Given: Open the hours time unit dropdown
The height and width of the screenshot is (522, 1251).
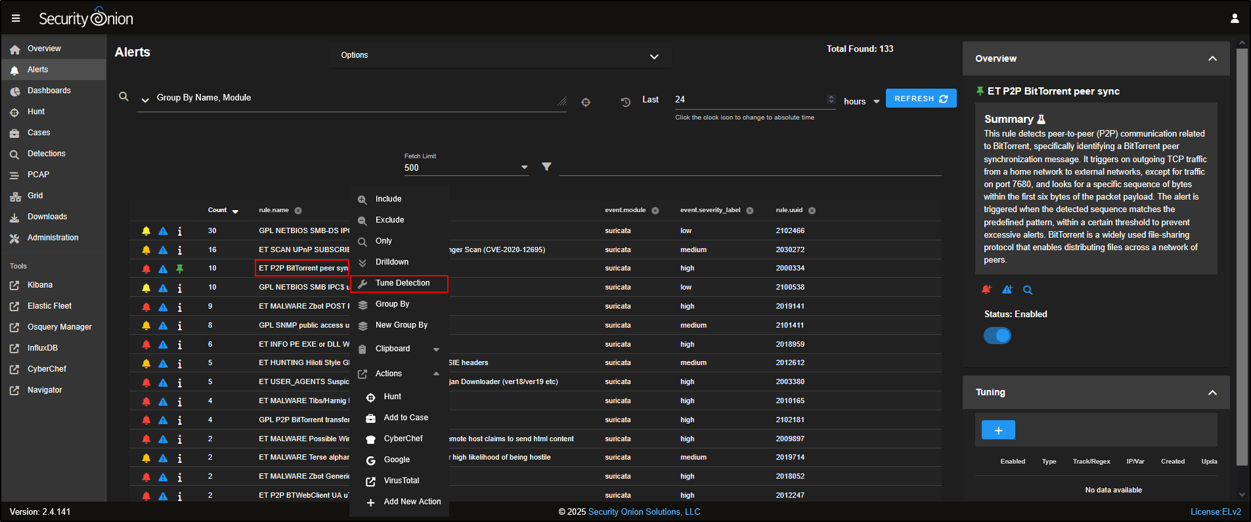Looking at the screenshot, I should pyautogui.click(x=862, y=102).
